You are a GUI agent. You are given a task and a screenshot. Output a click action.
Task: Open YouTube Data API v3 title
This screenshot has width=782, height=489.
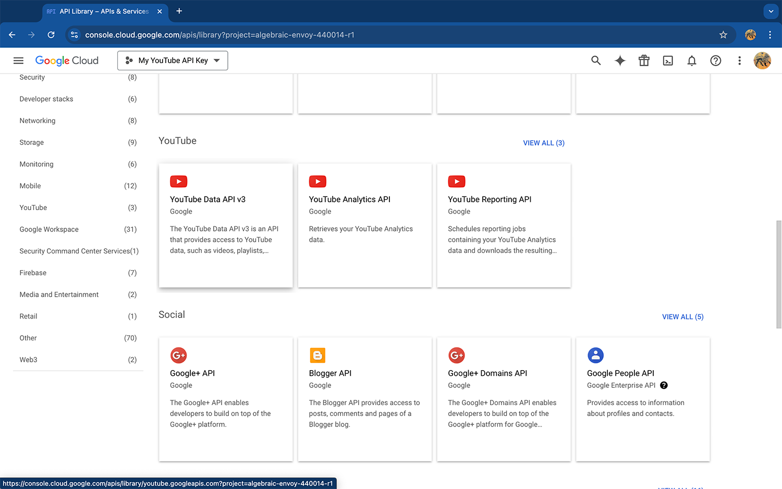click(x=207, y=199)
